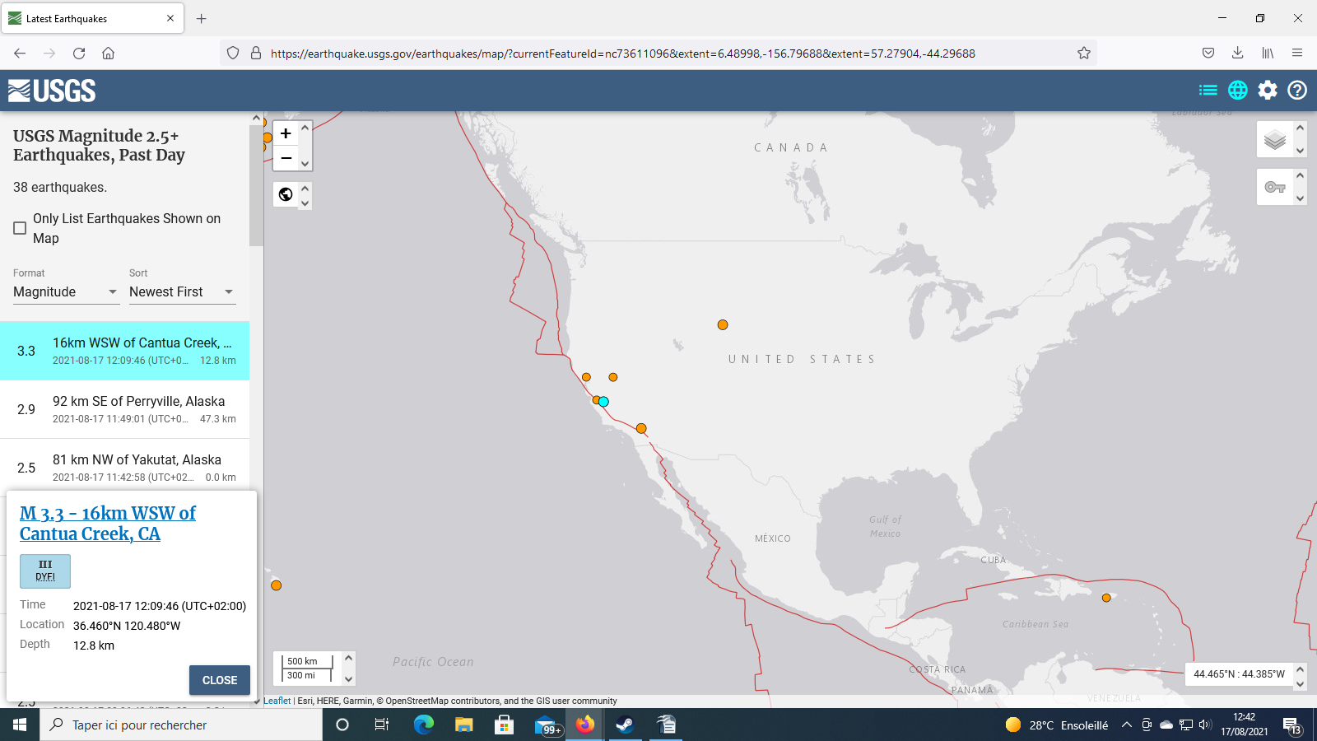Collapse the coordinates readout up arrow
Viewport: 1317px width, 741px height.
click(x=1300, y=669)
